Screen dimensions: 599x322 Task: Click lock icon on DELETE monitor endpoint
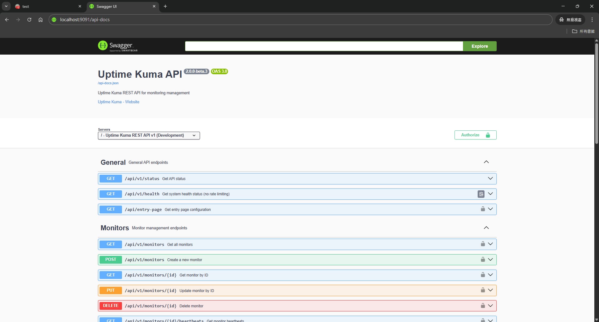[x=483, y=306]
